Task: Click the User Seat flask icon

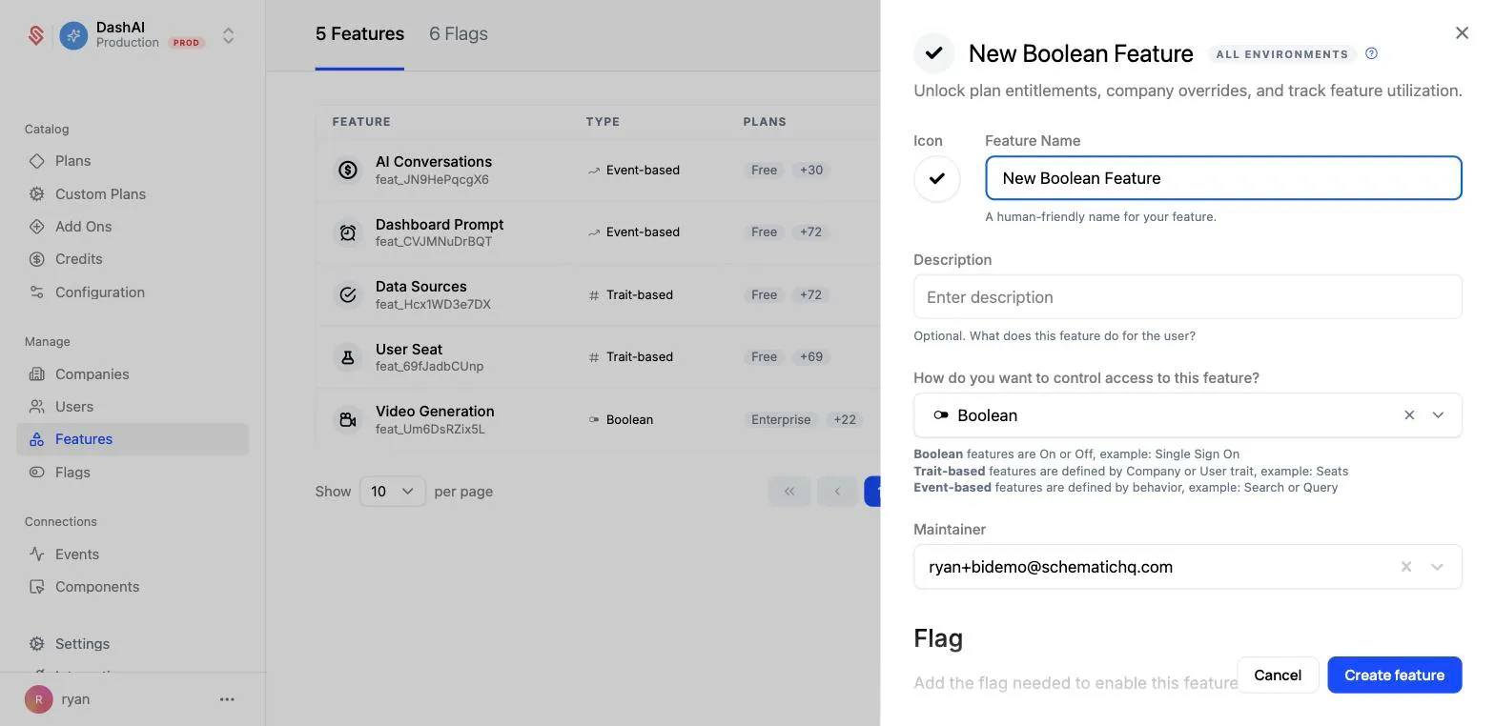Action: click(x=348, y=357)
